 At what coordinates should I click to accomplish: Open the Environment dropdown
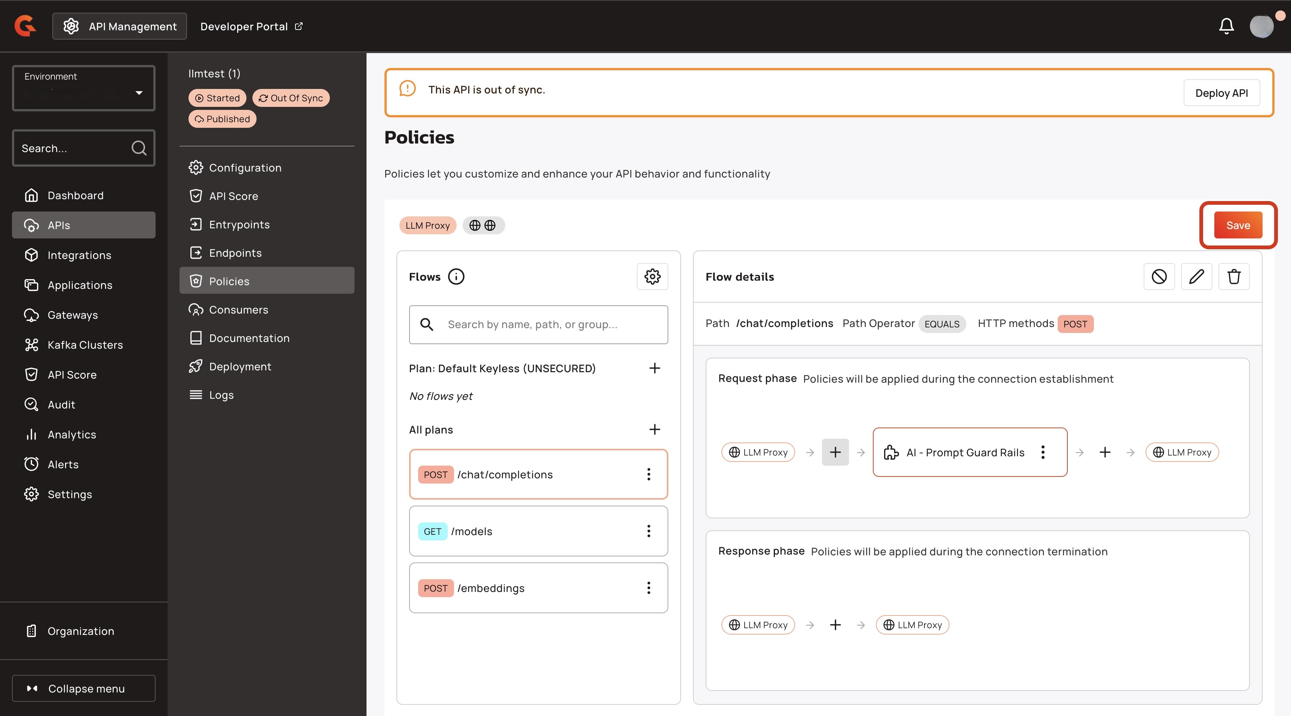pyautogui.click(x=83, y=88)
